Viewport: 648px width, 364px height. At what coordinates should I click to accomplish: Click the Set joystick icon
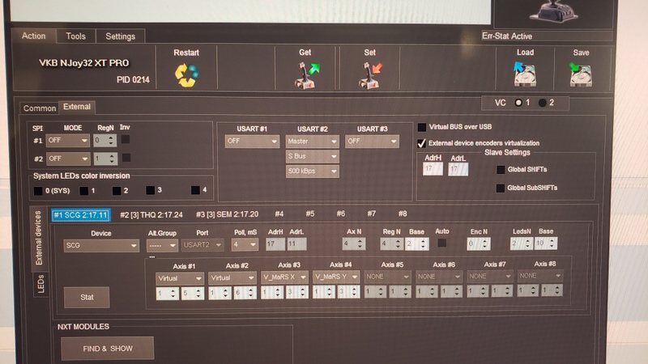tap(369, 75)
